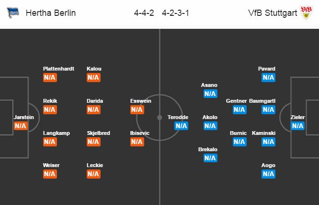The image size is (319, 205).
Task: Click the N/A rating badge under Terodde
Action: (x=181, y=126)
